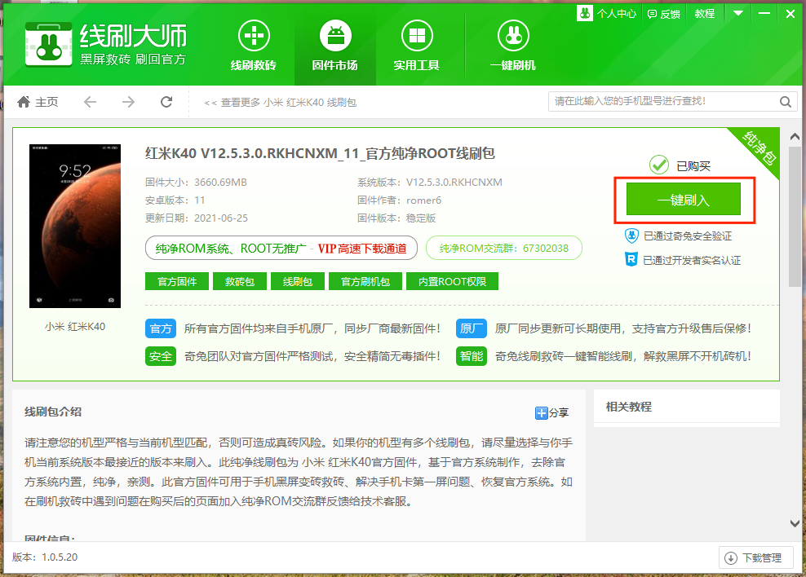
Task: Open 下载管理 download manager
Action: (755, 558)
